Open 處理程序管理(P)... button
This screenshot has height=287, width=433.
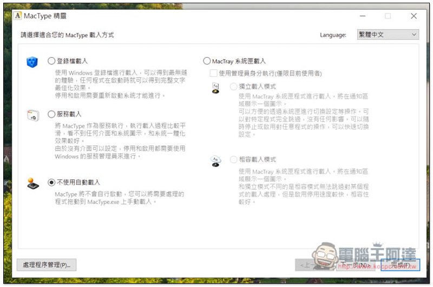point(47,265)
